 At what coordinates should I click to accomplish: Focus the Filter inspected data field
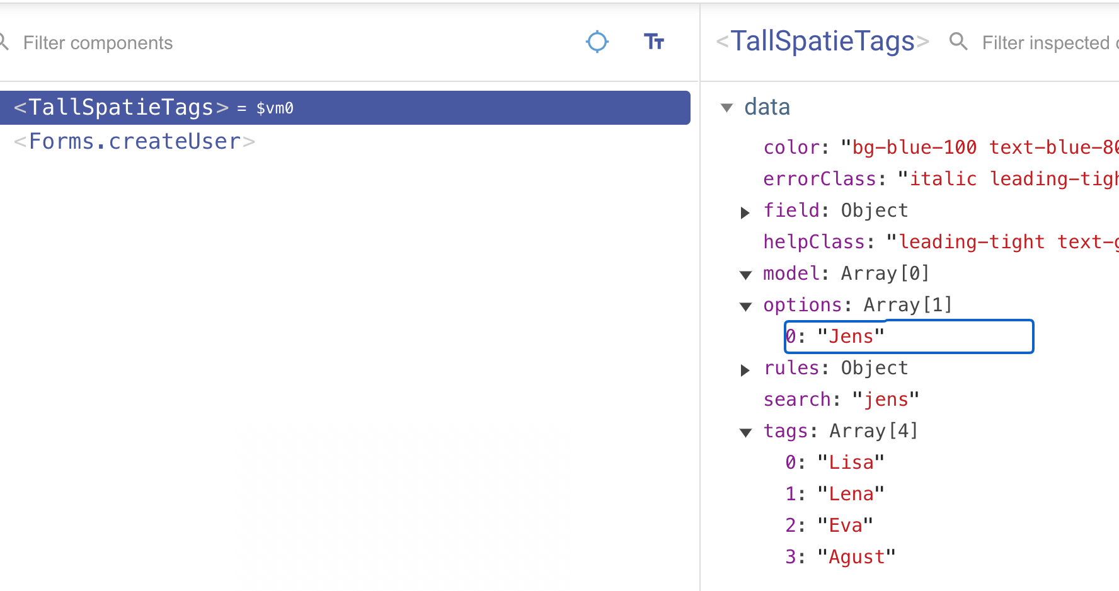click(1050, 43)
